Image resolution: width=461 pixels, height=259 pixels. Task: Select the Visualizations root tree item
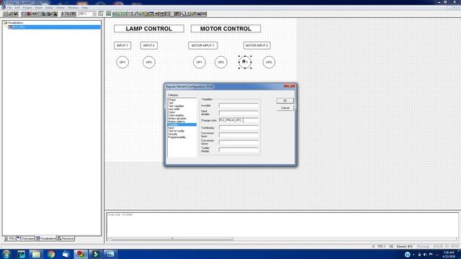tap(15, 22)
